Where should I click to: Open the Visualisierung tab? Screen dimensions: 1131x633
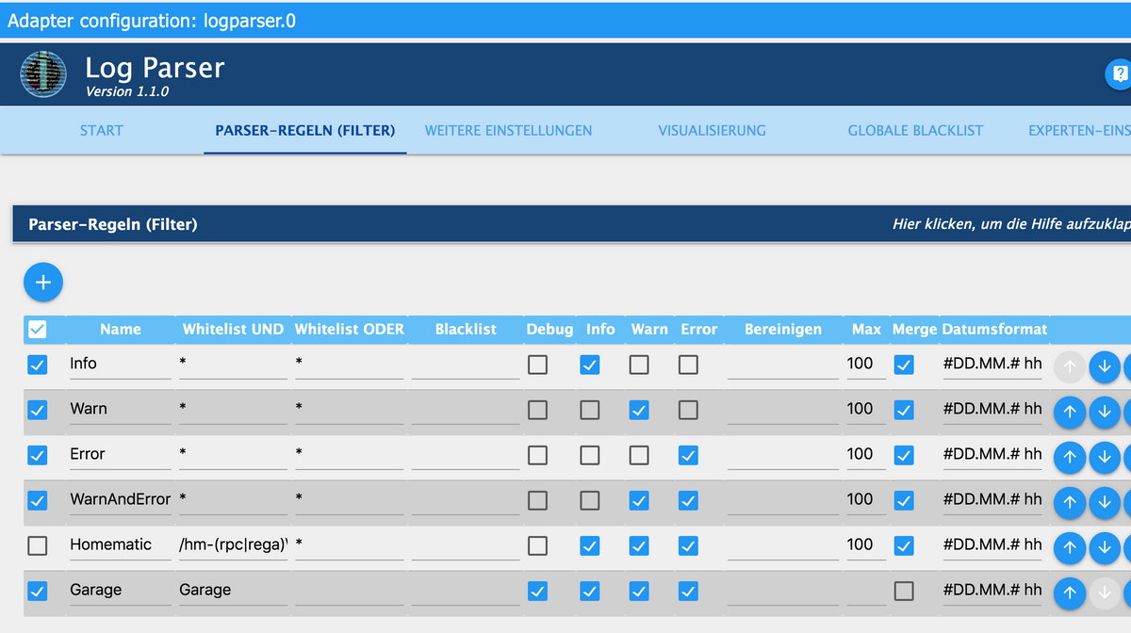tap(712, 131)
